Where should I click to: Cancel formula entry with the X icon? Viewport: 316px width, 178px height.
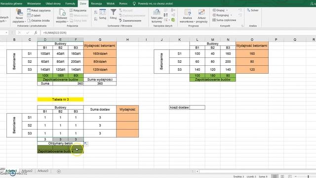coord(19,33)
